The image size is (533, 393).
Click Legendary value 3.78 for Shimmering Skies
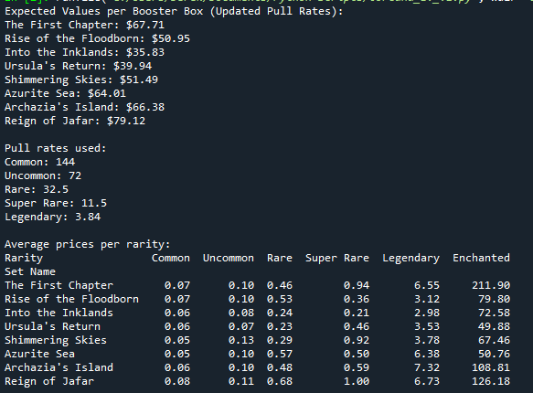pyautogui.click(x=427, y=340)
